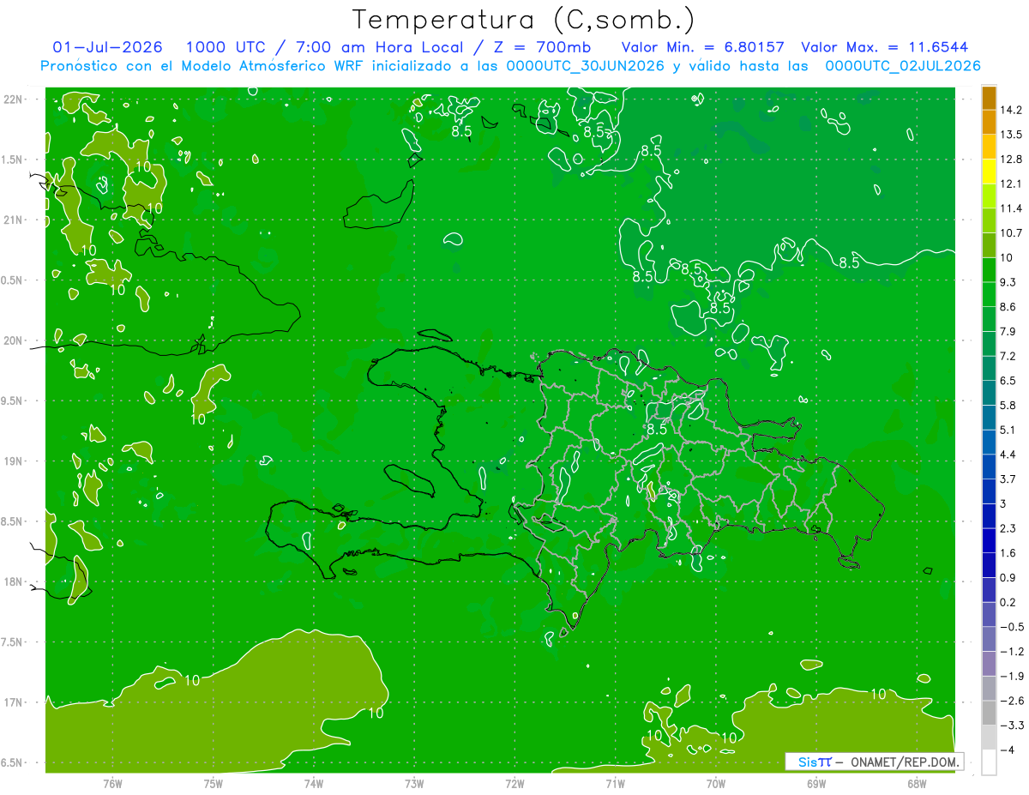Click the '18N' latitude axis label

click(14, 582)
